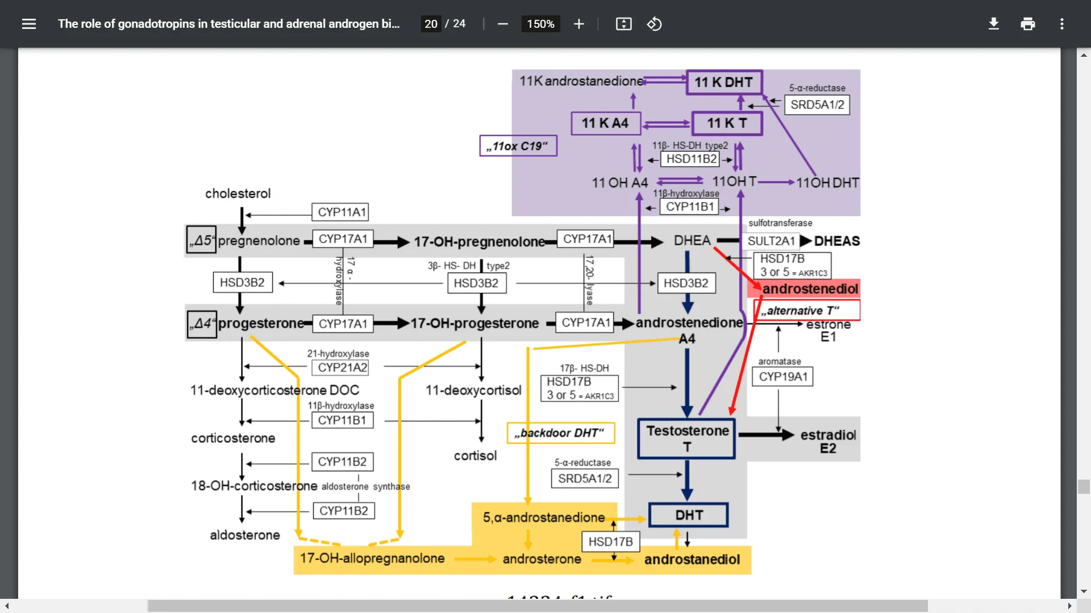The width and height of the screenshot is (1091, 613).
Task: Click the 'SRD5A1/2' box under 5-α-reductase near DHT
Action: point(585,479)
